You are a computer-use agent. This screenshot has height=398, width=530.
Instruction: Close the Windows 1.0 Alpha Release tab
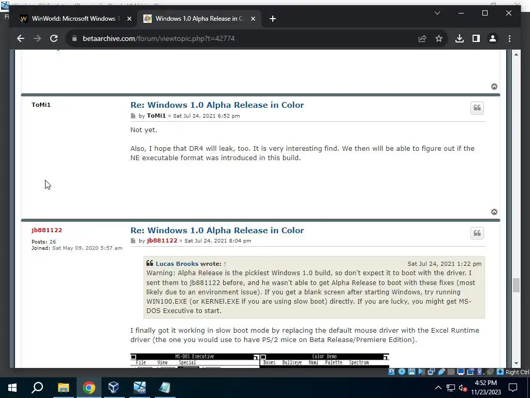point(253,19)
